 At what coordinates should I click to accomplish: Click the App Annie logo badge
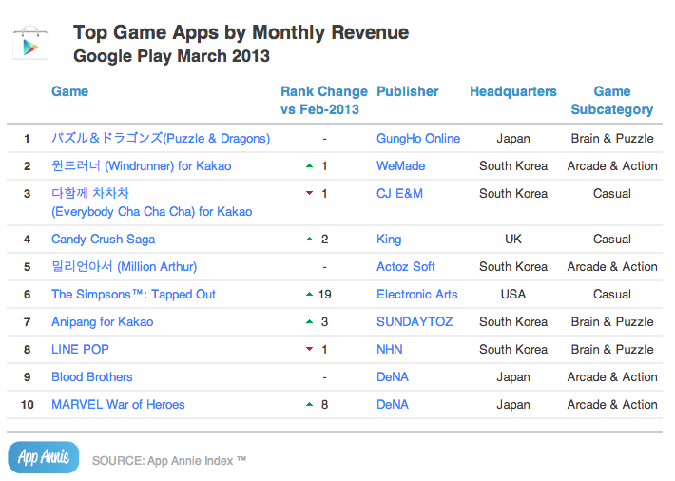point(44,457)
